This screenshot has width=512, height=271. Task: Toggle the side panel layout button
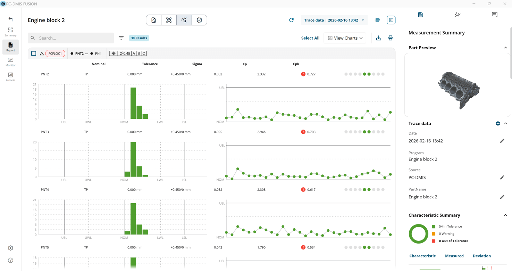[391, 20]
